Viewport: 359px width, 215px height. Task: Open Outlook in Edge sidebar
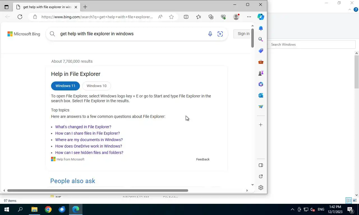click(261, 95)
